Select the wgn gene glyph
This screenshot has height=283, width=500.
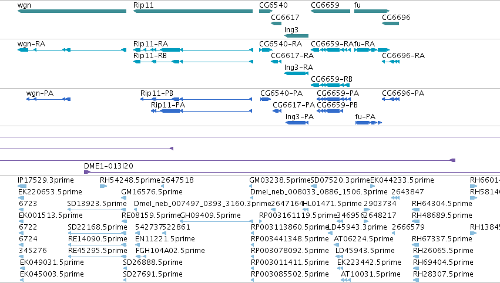tap(72, 11)
